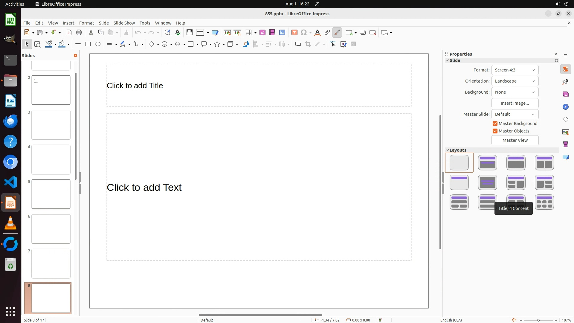Uncheck the Master Background checkbox

tap(495, 124)
